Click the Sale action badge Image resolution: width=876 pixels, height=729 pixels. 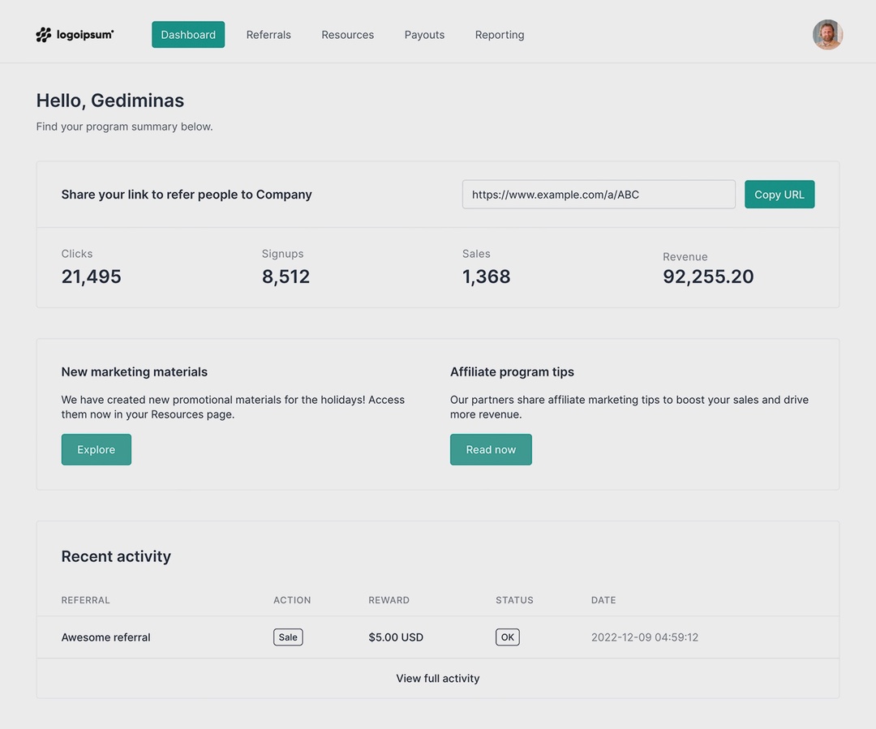(x=288, y=637)
